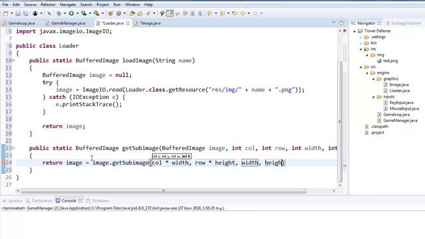Switch to the Declaration tab

click(x=39, y=200)
